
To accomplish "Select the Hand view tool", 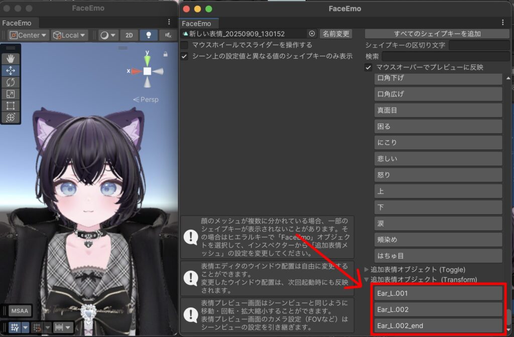I will click(11, 59).
